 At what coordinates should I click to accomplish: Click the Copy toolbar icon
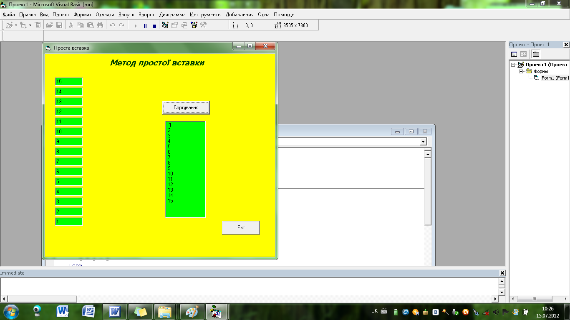point(81,25)
